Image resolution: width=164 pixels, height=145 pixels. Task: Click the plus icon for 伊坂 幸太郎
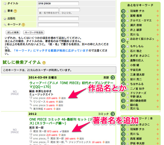click(x=158, y=143)
